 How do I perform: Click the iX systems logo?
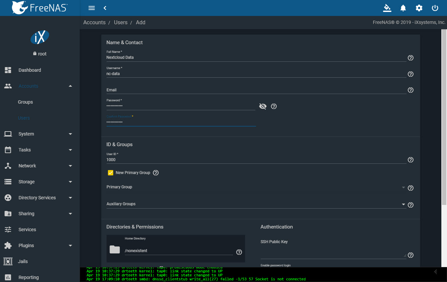[x=40, y=37]
